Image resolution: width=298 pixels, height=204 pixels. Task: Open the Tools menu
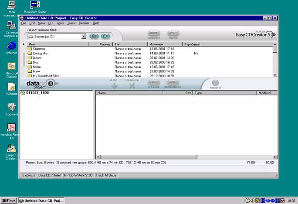(x=60, y=23)
